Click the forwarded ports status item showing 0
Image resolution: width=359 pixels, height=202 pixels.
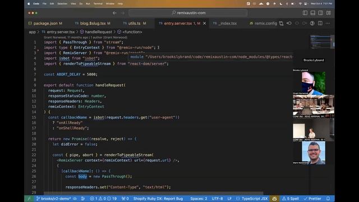pyautogui.click(x=125, y=199)
